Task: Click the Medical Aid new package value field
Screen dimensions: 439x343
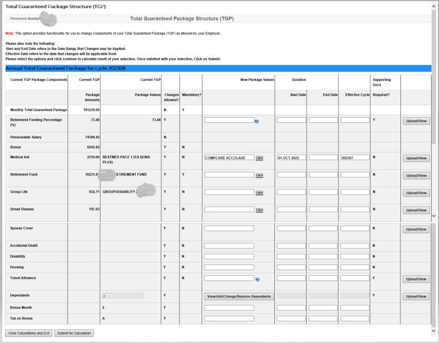Action: pos(229,158)
